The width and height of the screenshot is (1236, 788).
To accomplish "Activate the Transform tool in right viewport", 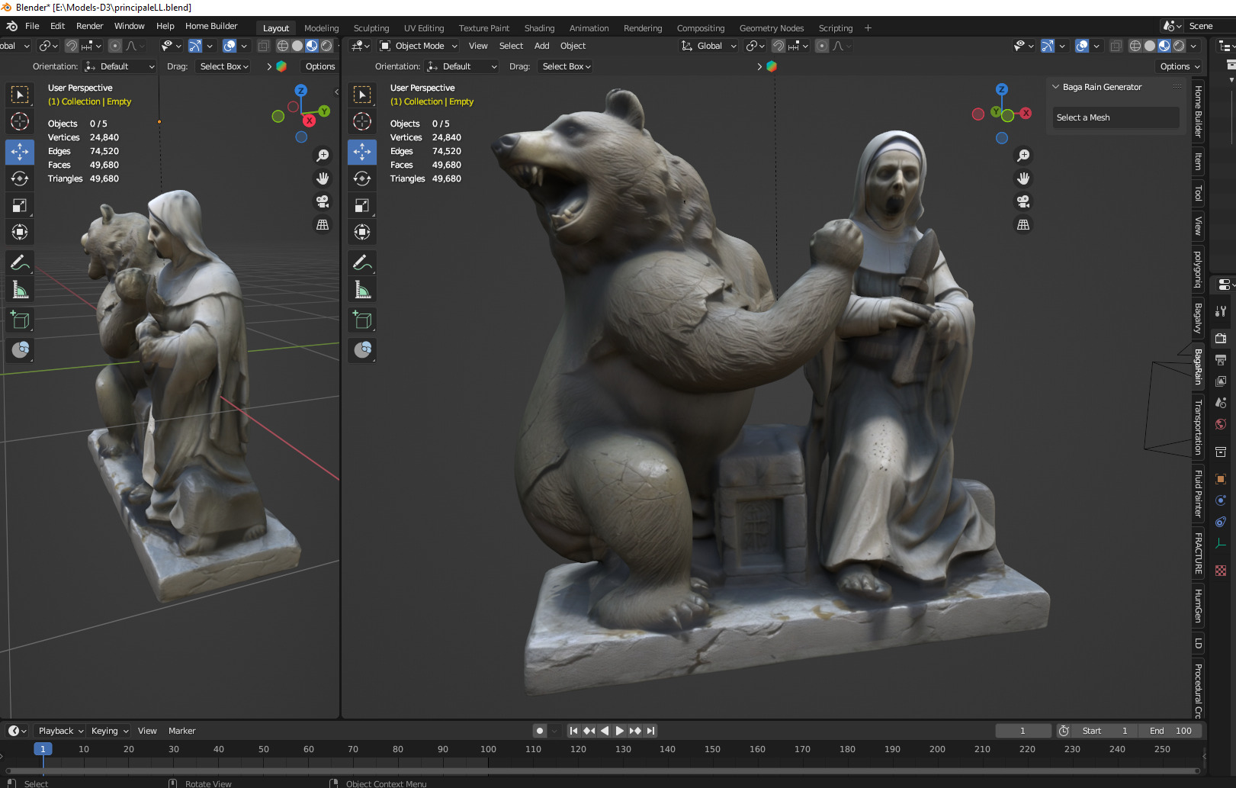I will 362,232.
